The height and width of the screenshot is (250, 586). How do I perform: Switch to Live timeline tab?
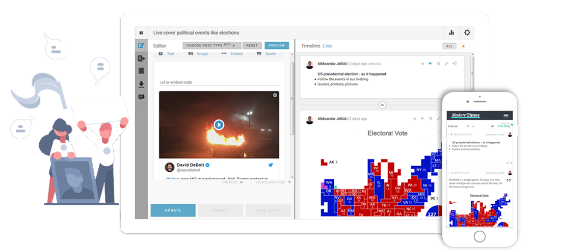pyautogui.click(x=327, y=46)
